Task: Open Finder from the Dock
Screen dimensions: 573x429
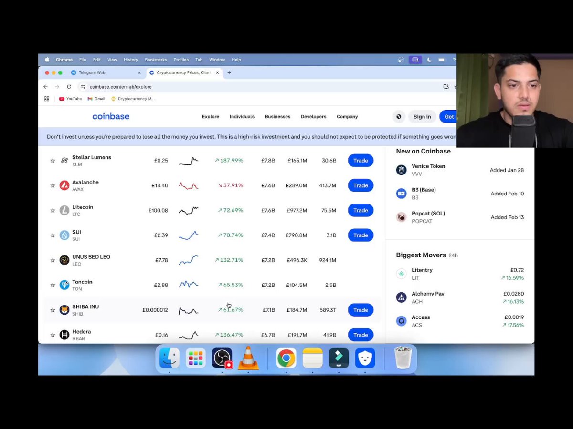Action: click(x=169, y=358)
